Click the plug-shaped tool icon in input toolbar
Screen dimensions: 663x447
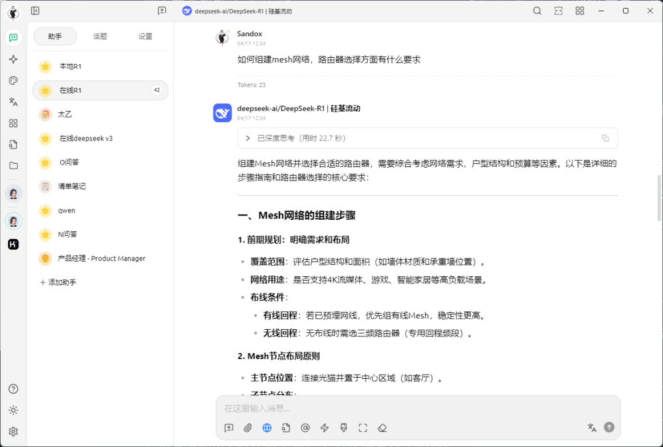[x=344, y=428]
